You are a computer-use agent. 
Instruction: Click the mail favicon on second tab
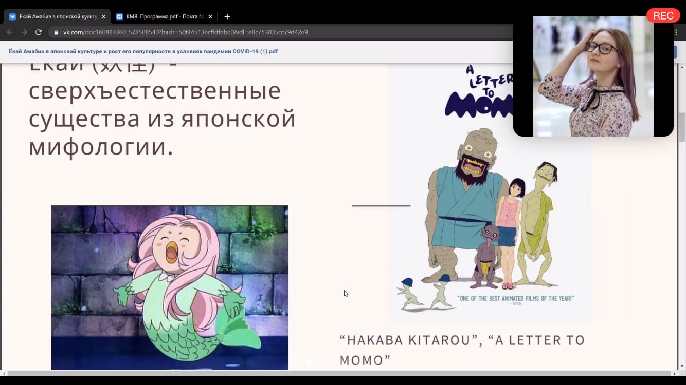[119, 16]
